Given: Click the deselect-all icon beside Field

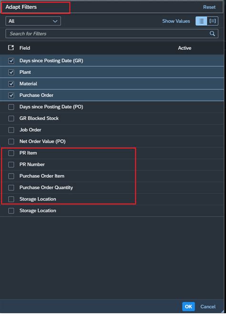Looking at the screenshot, I should click(x=11, y=48).
